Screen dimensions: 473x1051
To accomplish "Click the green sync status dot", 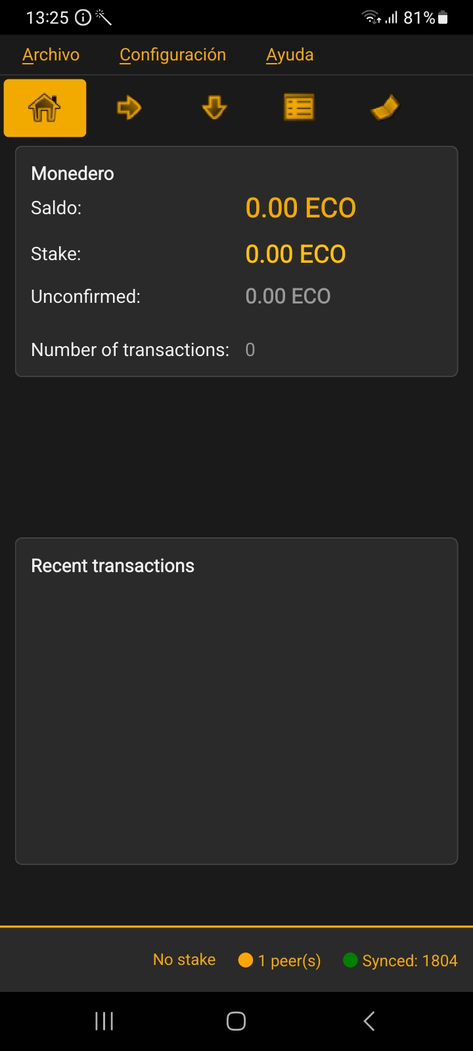I will pyautogui.click(x=350, y=960).
